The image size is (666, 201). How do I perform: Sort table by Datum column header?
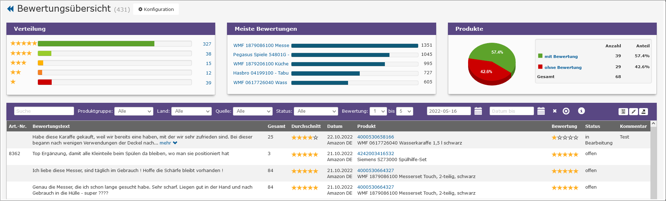point(335,126)
